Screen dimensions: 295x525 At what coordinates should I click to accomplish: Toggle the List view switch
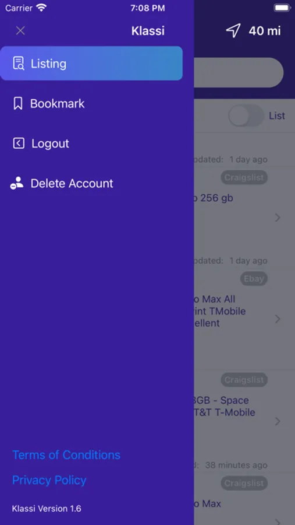[x=246, y=116]
